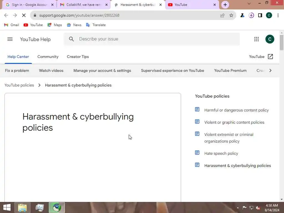The image size is (284, 213).
Task: Open File Explorer from taskbar
Action: coord(22,207)
